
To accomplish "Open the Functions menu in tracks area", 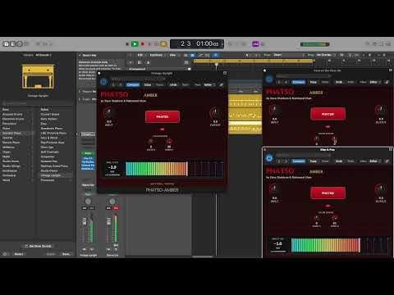I will click(x=156, y=55).
